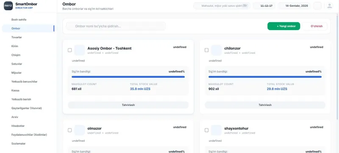339x153 pixels.
Task: Tick the Asosiy Ombor - Toshkent checkbox
Action: [69, 50]
